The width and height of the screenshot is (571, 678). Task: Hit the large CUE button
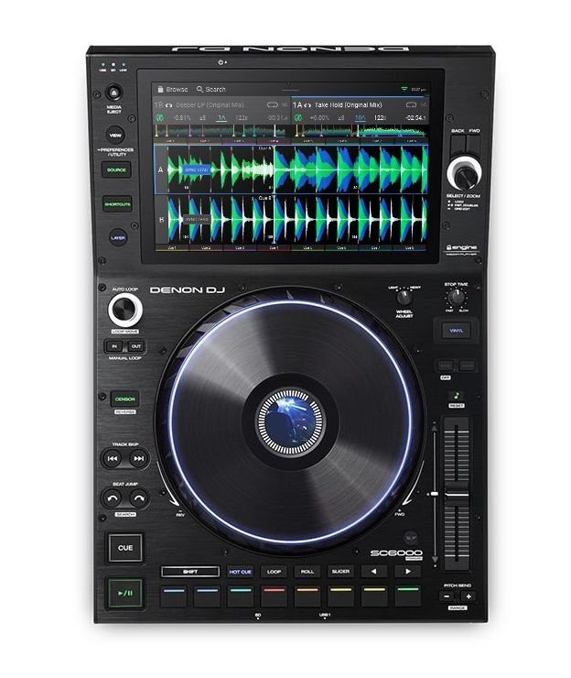pyautogui.click(x=125, y=548)
